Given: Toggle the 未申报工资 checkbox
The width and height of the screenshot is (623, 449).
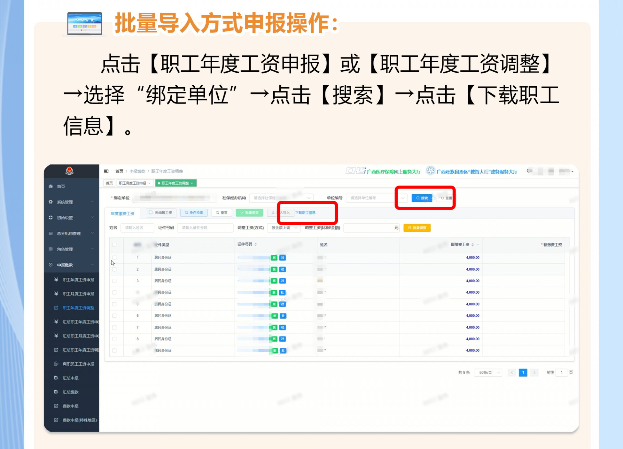Looking at the screenshot, I should [151, 212].
